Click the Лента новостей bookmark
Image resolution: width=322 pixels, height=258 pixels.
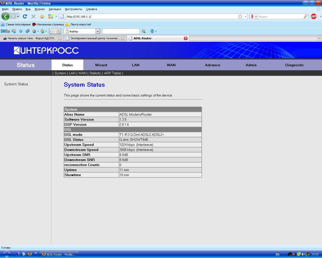pyautogui.click(x=80, y=24)
